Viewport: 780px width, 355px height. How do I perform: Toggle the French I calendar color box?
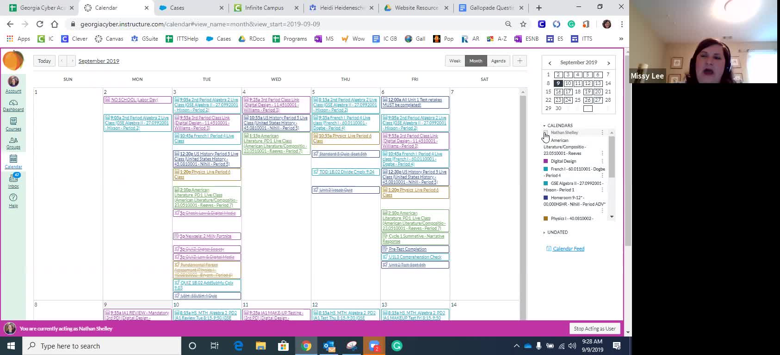point(546,169)
